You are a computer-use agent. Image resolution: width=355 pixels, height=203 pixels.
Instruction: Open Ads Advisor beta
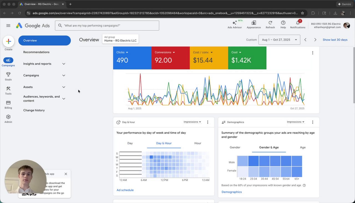pyautogui.click(x=235, y=24)
